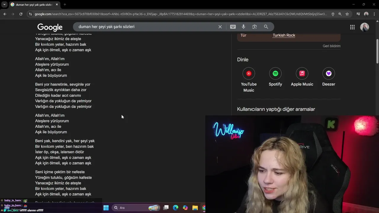The image size is (379, 213).
Task: Open Google Lens image search
Action: tap(255, 27)
